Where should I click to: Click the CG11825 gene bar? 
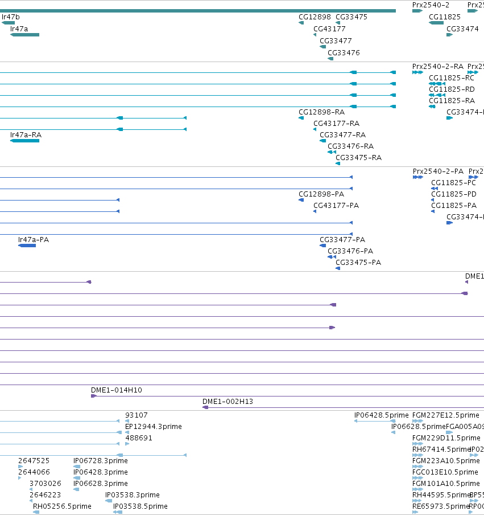click(x=436, y=23)
